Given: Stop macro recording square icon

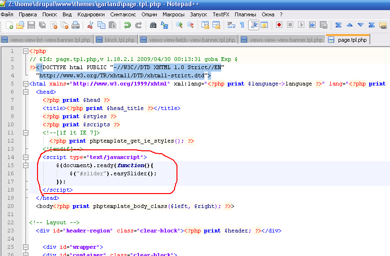Looking at the screenshot, I should [290, 25].
